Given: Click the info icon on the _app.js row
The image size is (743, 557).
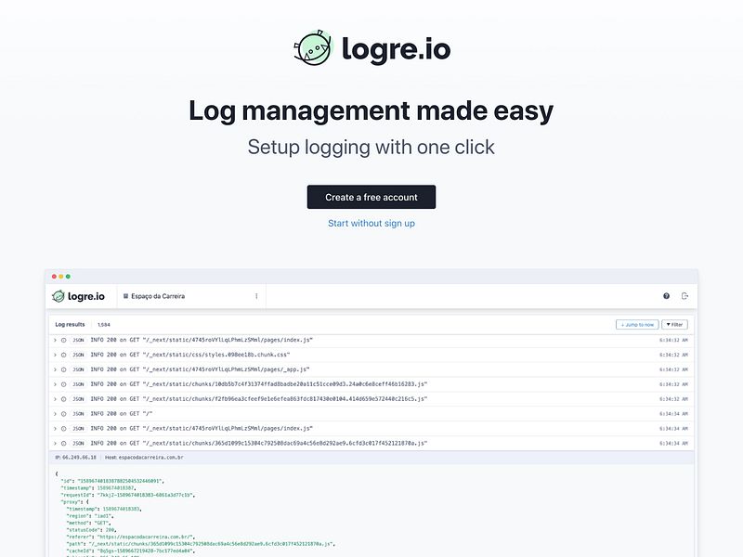Looking at the screenshot, I should tap(63, 369).
